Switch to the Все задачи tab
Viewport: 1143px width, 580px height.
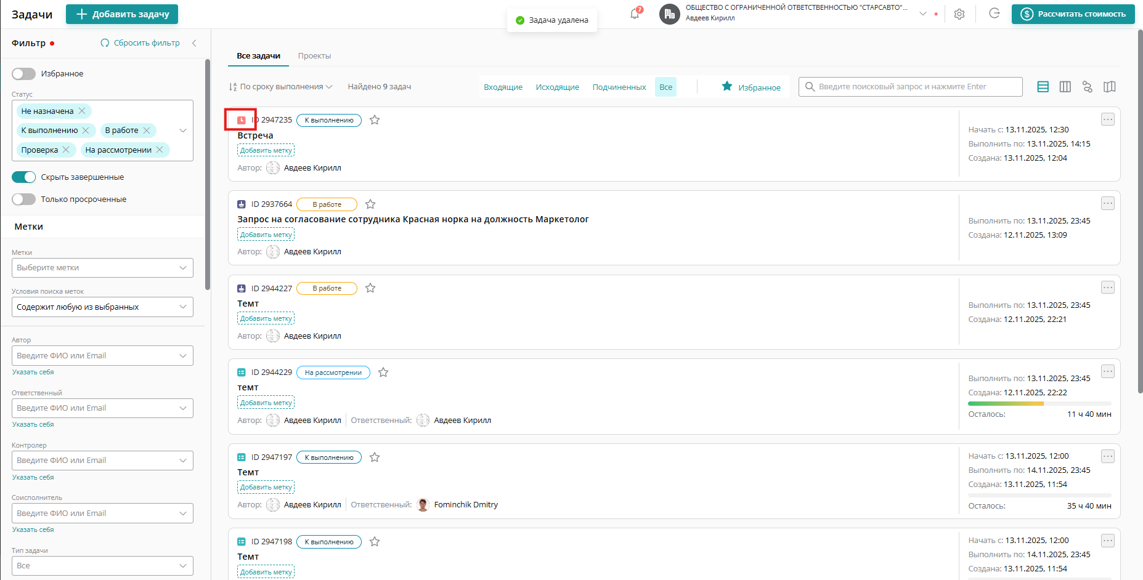[259, 56]
